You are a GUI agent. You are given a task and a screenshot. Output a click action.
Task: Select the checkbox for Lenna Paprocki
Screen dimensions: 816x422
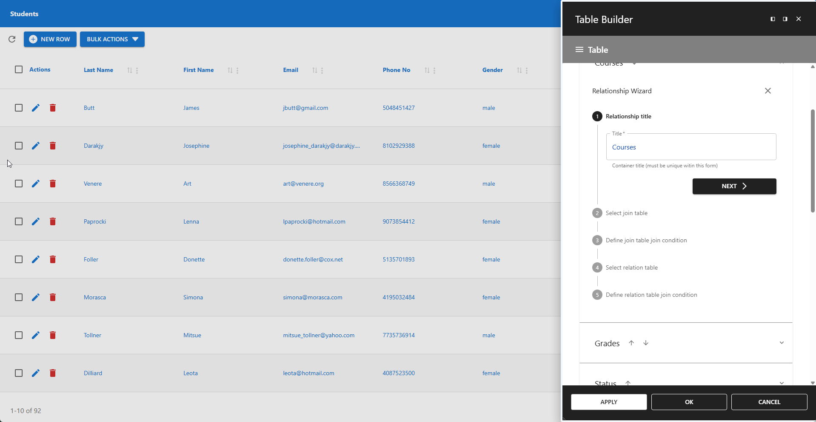pyautogui.click(x=18, y=221)
